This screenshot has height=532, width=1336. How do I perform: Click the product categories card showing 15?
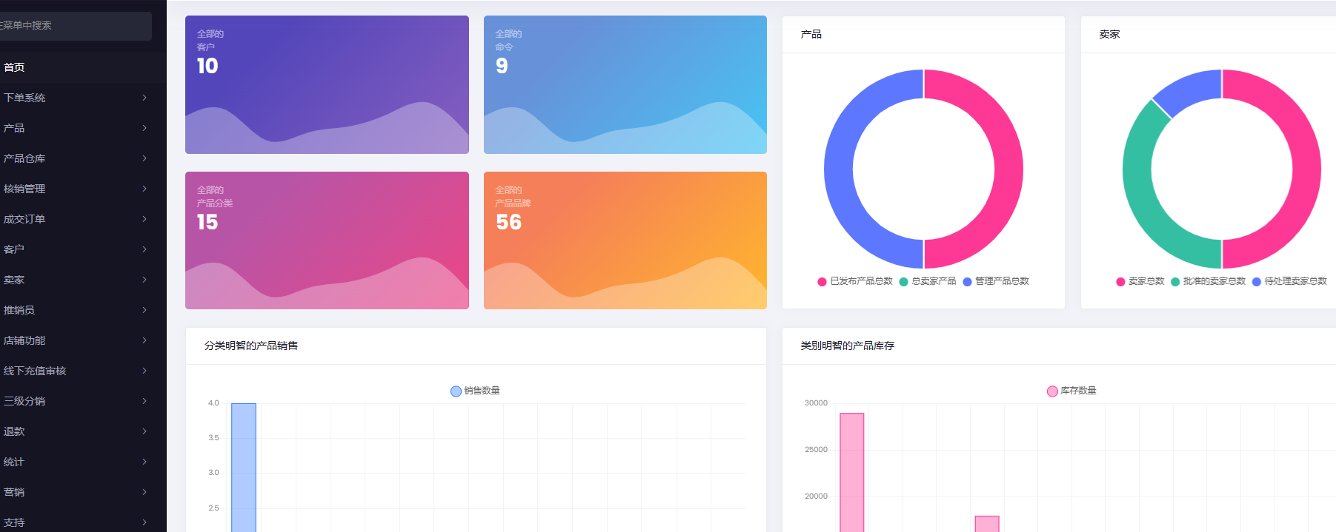coord(327,240)
